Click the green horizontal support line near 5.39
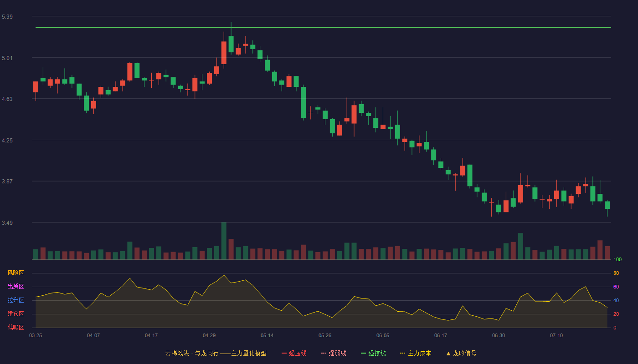 [323, 27]
